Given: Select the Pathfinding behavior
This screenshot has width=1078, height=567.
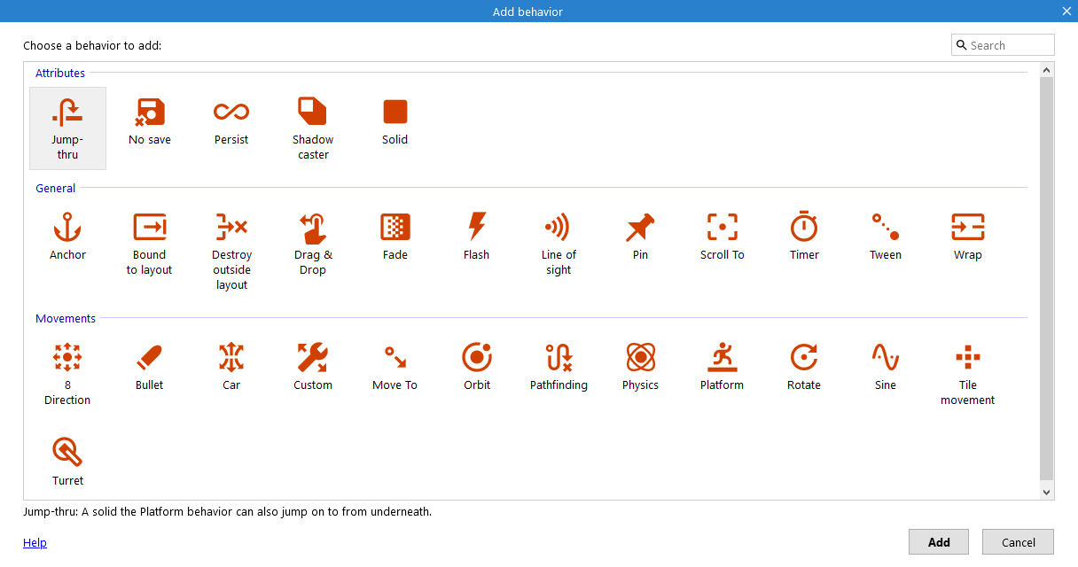Looking at the screenshot, I should (x=559, y=367).
